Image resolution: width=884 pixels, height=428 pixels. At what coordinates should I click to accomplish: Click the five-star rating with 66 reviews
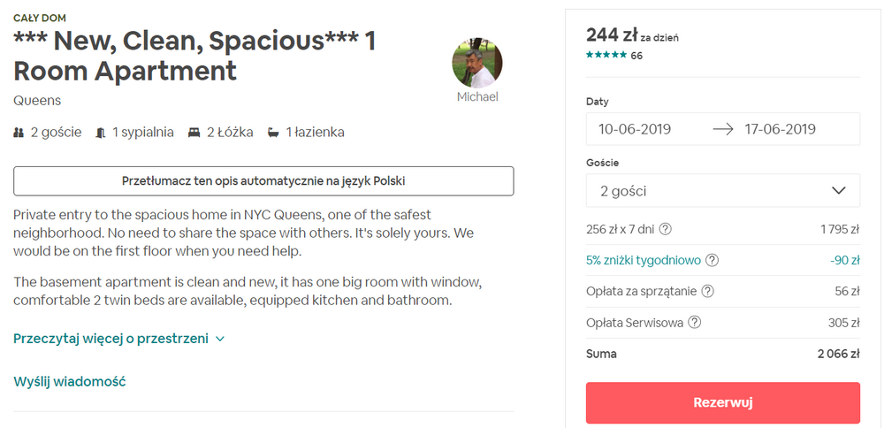614,55
